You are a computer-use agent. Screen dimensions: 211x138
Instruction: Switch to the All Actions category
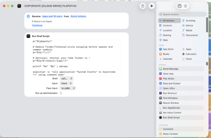click(x=169, y=21)
